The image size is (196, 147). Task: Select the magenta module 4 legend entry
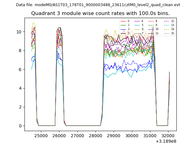pyautogui.click(x=137, y=21)
